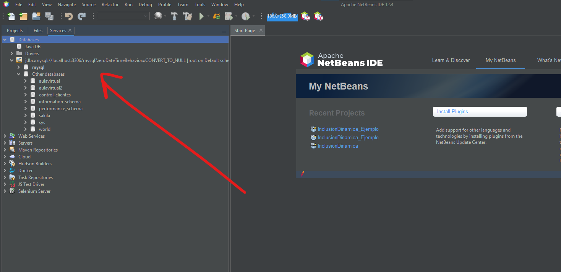Click the Web Services node icon

click(x=12, y=136)
